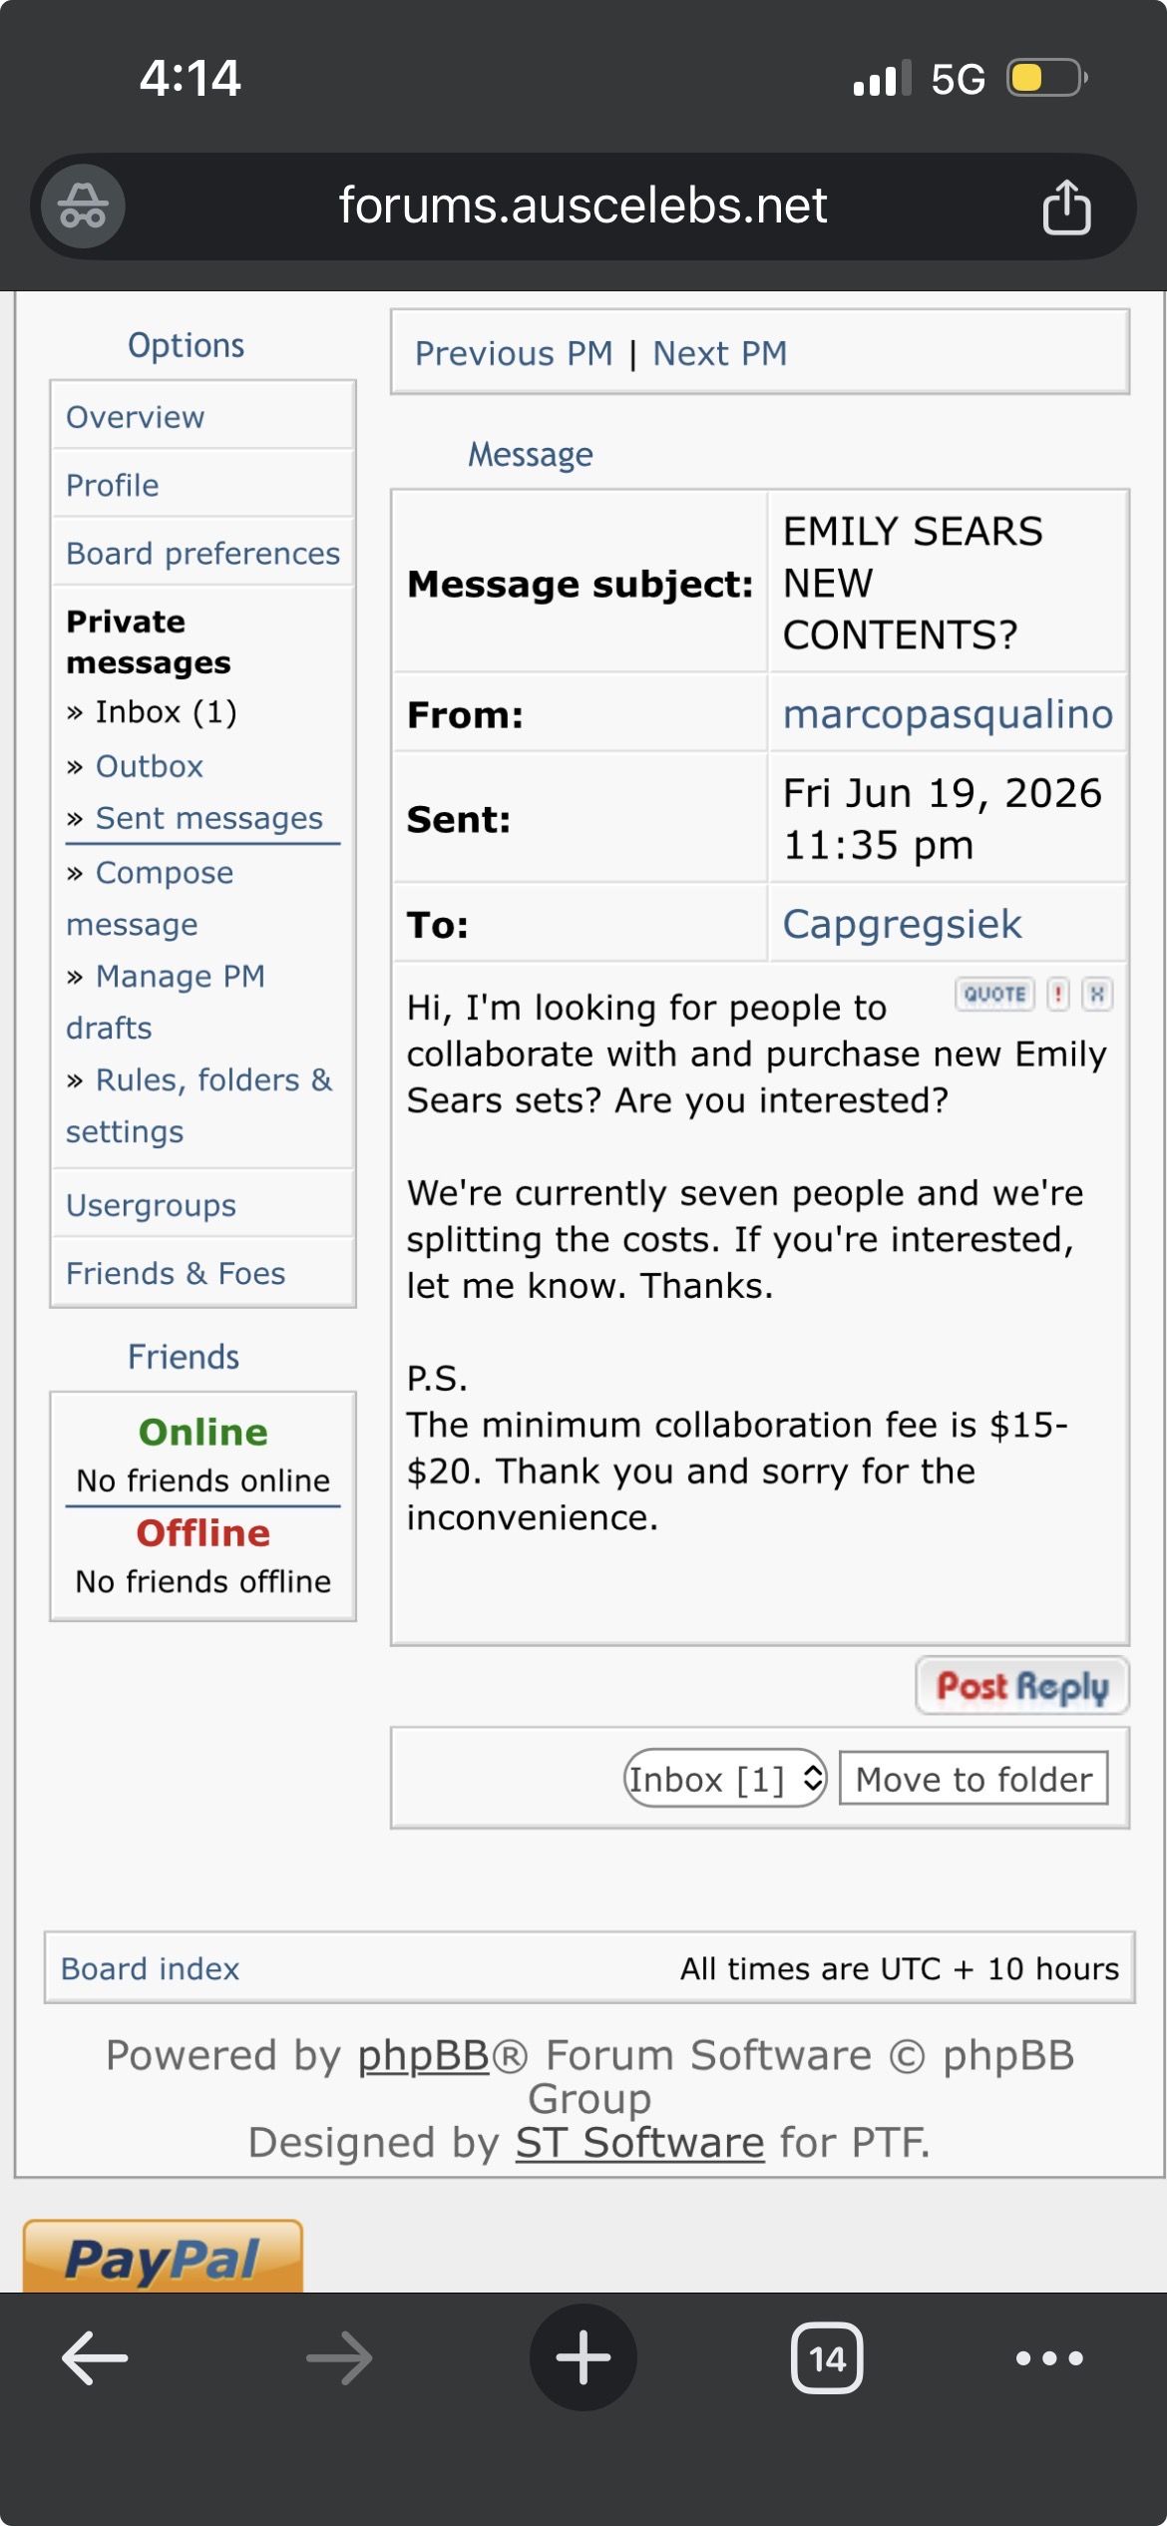The height and width of the screenshot is (2526, 1167).
Task: Click the report message exclamation icon
Action: (1058, 994)
